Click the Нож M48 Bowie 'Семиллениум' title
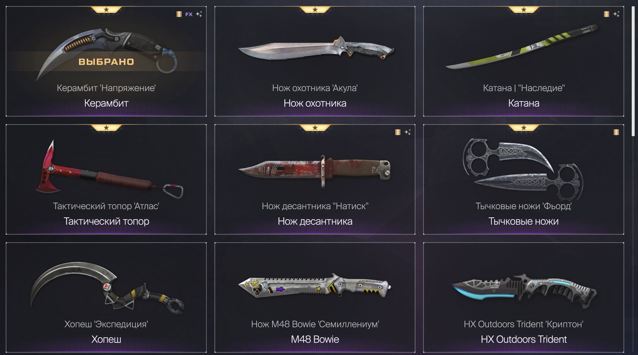The image size is (638, 355). [x=315, y=324]
